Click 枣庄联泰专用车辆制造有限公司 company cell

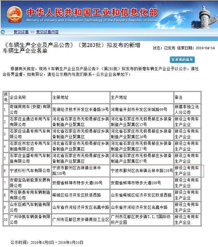point(30,195)
